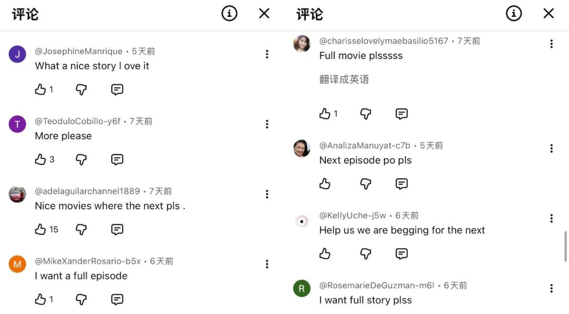Reply to MikeXanderRosario-b5x's comment

coord(117,299)
